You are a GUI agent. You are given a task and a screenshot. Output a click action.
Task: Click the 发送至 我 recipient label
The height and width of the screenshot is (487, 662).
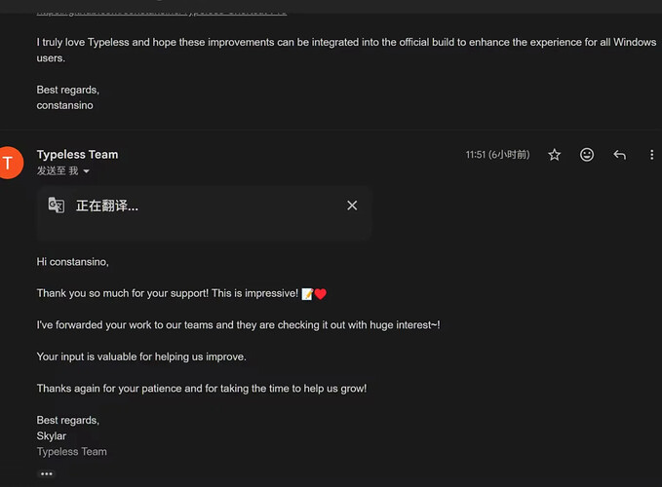click(x=57, y=170)
